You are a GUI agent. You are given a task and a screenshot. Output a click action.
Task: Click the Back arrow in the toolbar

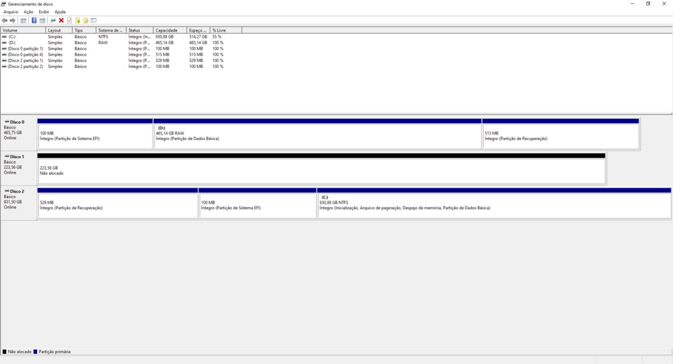(x=5, y=21)
